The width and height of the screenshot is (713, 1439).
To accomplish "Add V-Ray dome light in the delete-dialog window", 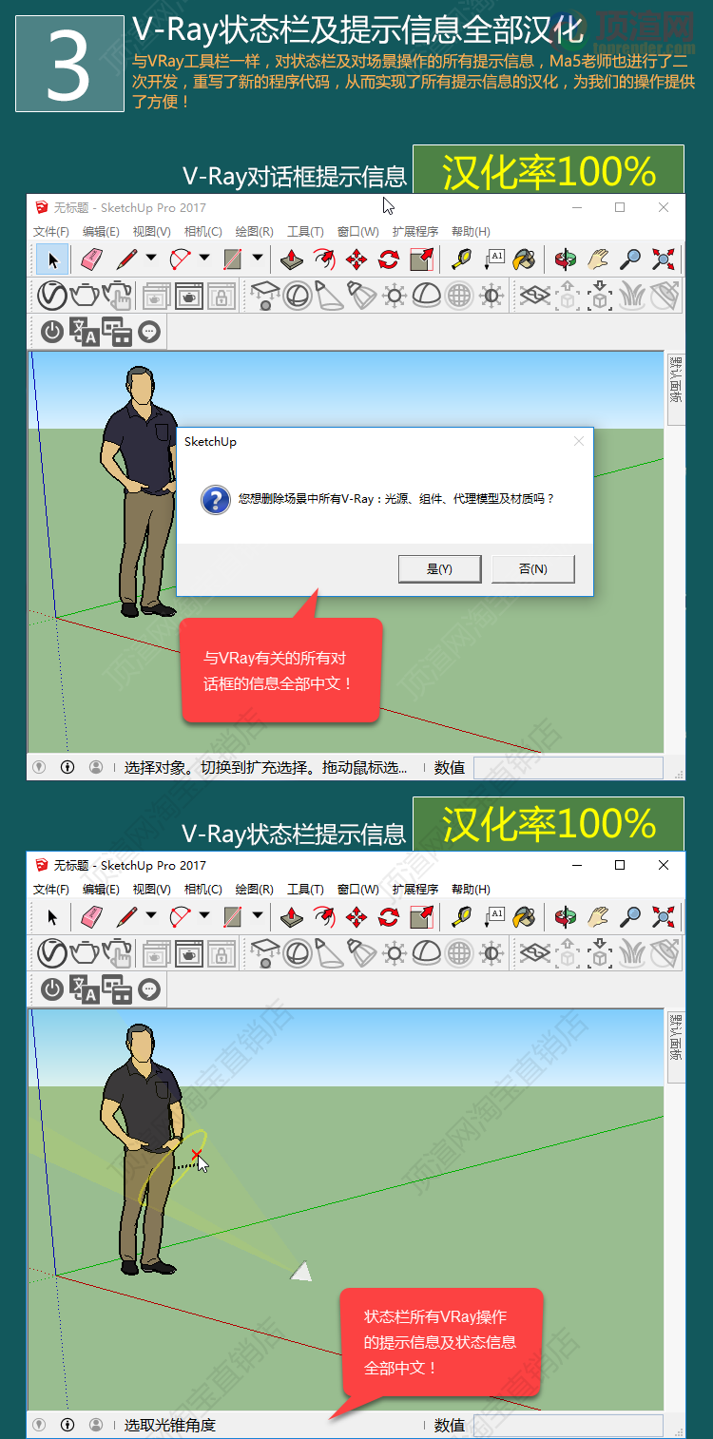I will tap(426, 296).
